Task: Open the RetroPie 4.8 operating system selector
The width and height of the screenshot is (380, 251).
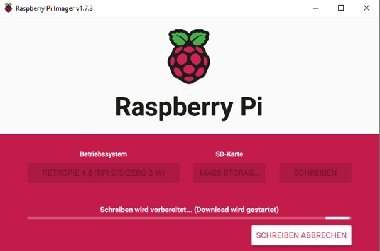Action: pyautogui.click(x=103, y=173)
